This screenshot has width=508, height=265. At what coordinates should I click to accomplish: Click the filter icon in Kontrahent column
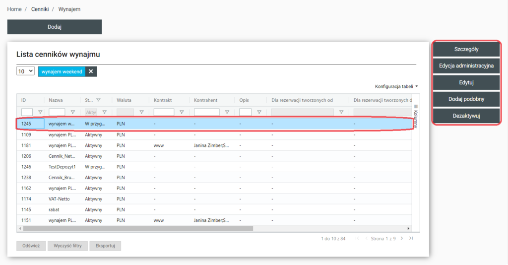click(x=227, y=112)
